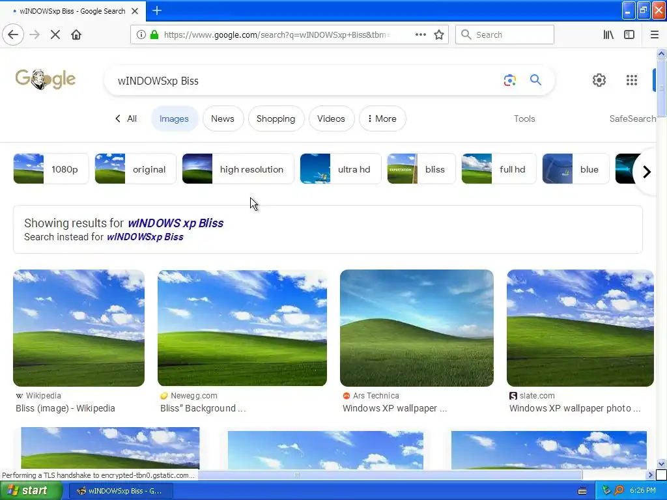This screenshot has height=500, width=667.
Task: Select the Images tab
Action: tap(174, 118)
